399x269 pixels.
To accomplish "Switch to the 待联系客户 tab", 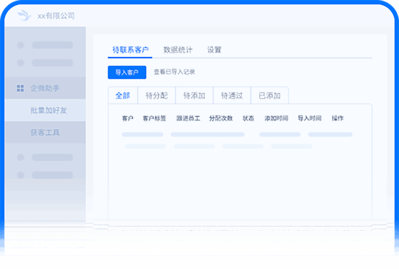I will 130,50.
